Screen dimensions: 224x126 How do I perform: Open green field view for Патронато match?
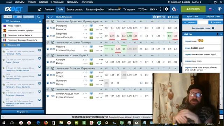coord(91,37)
